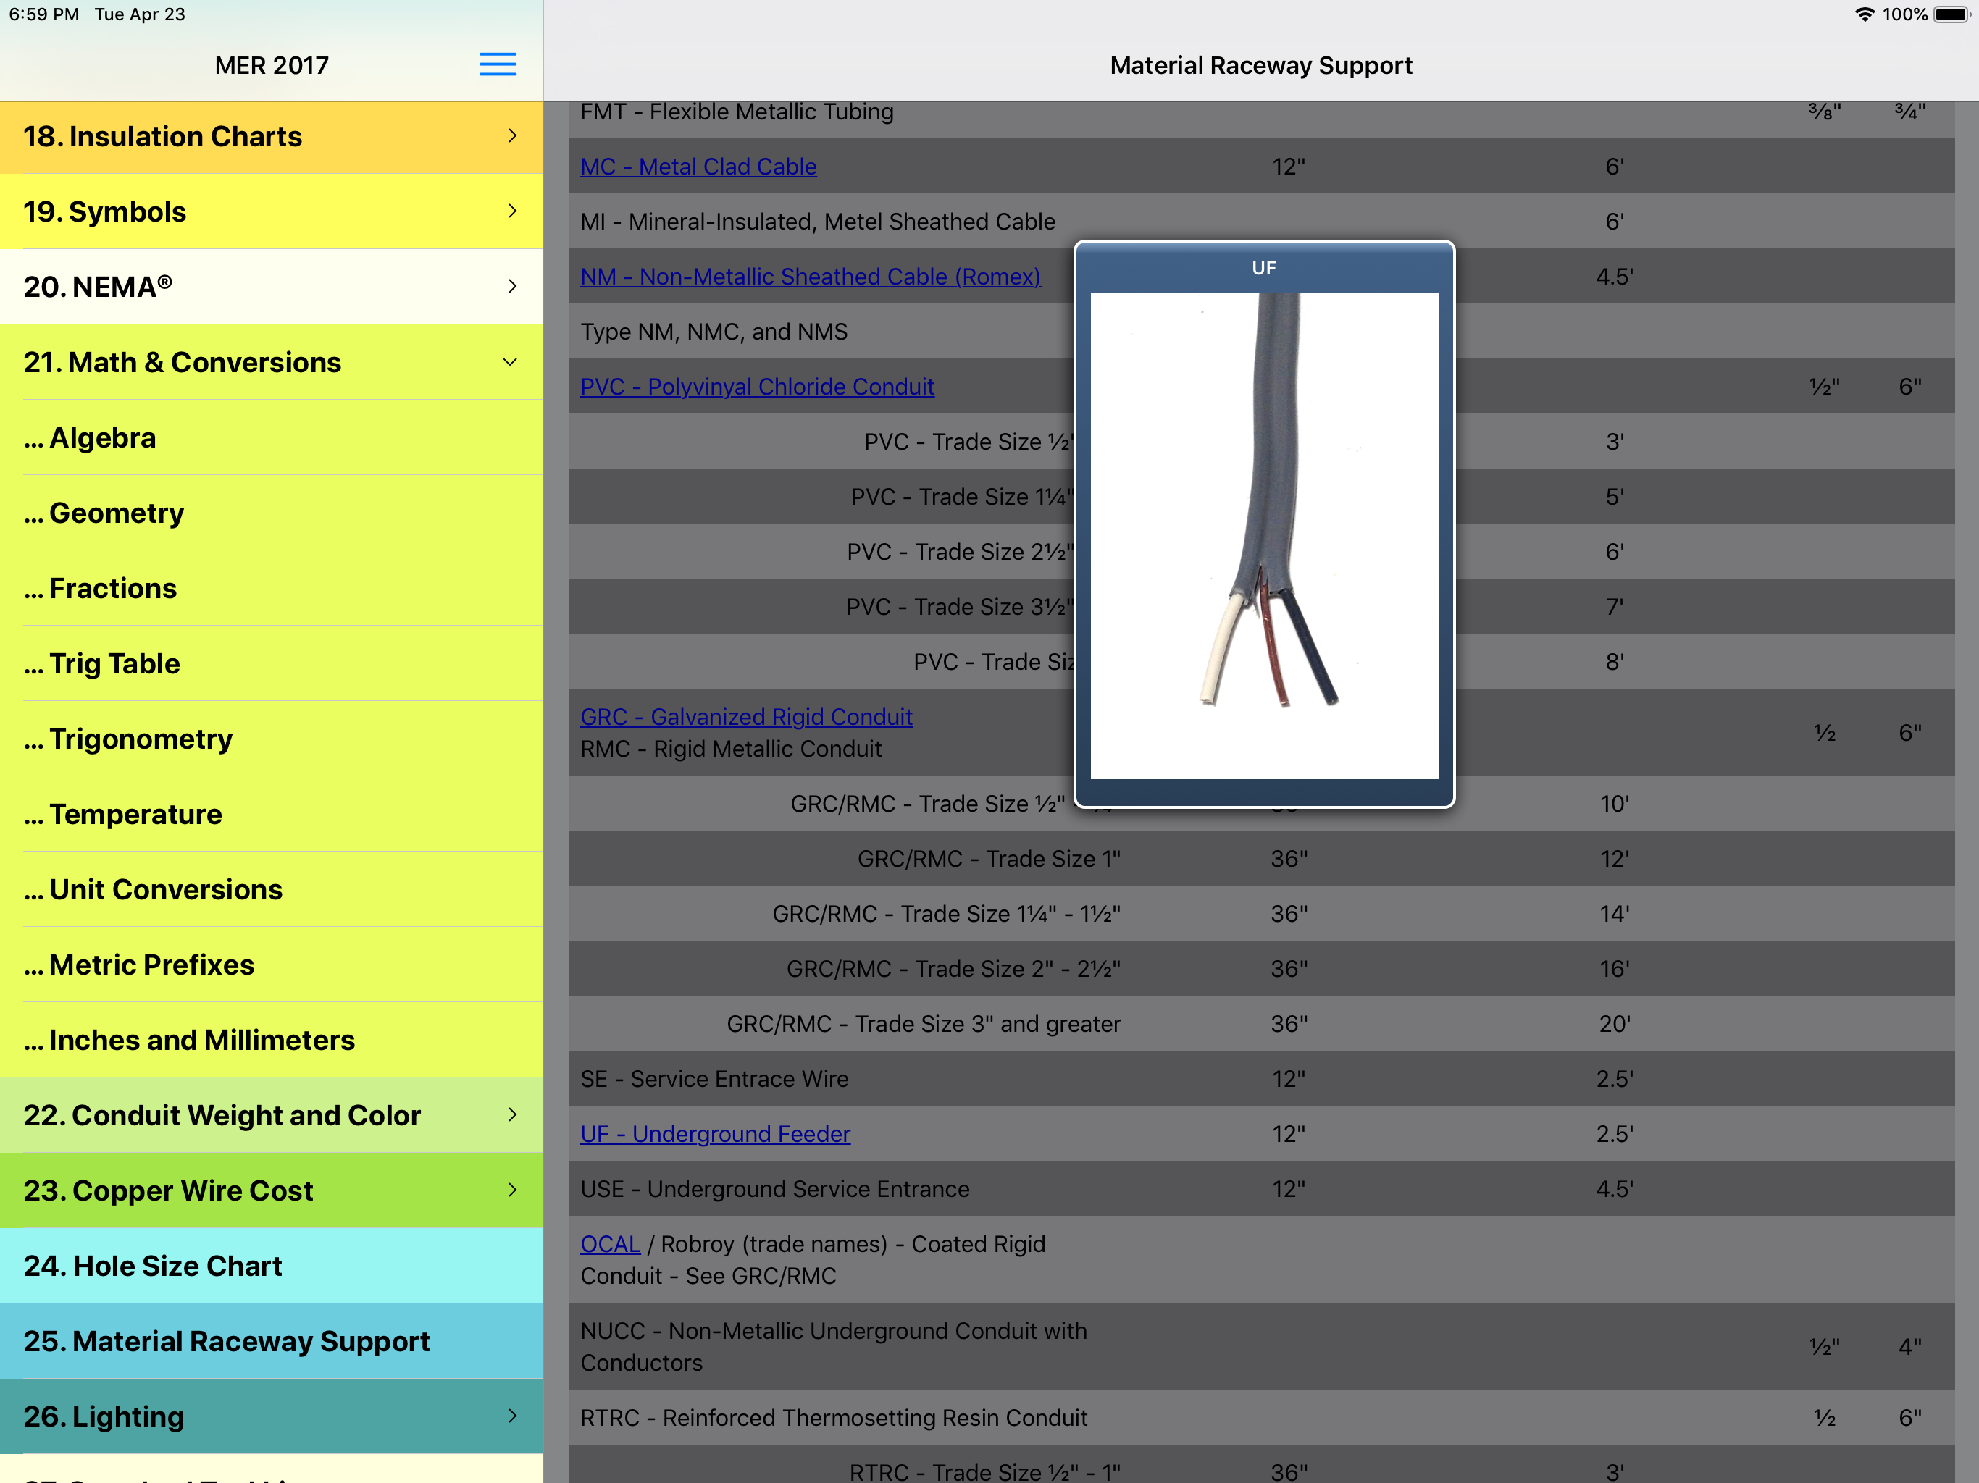
Task: Open NM - Non-Metallic Sheathed Cable link
Action: pos(810,277)
